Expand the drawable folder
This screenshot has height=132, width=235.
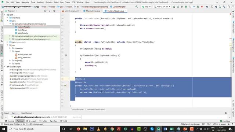(x=10, y=48)
